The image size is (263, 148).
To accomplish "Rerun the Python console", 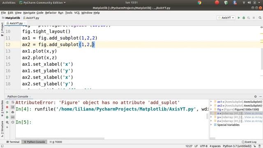I will coord(7,102).
